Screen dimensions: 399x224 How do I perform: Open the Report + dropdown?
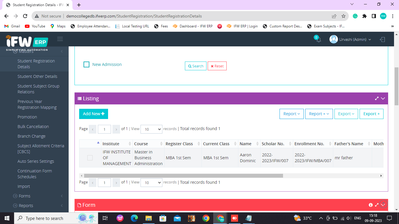(x=319, y=114)
